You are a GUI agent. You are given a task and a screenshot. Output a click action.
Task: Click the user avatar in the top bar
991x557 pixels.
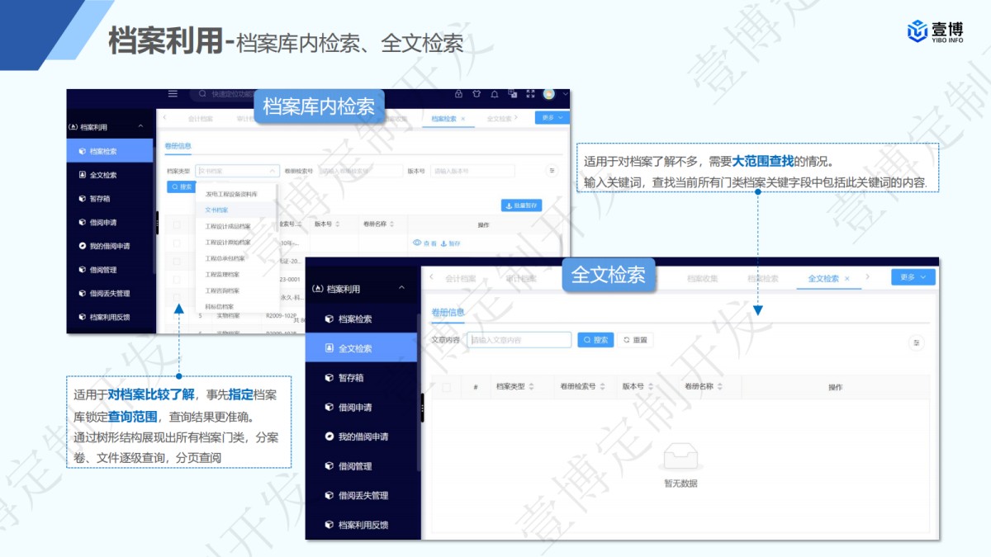(549, 94)
